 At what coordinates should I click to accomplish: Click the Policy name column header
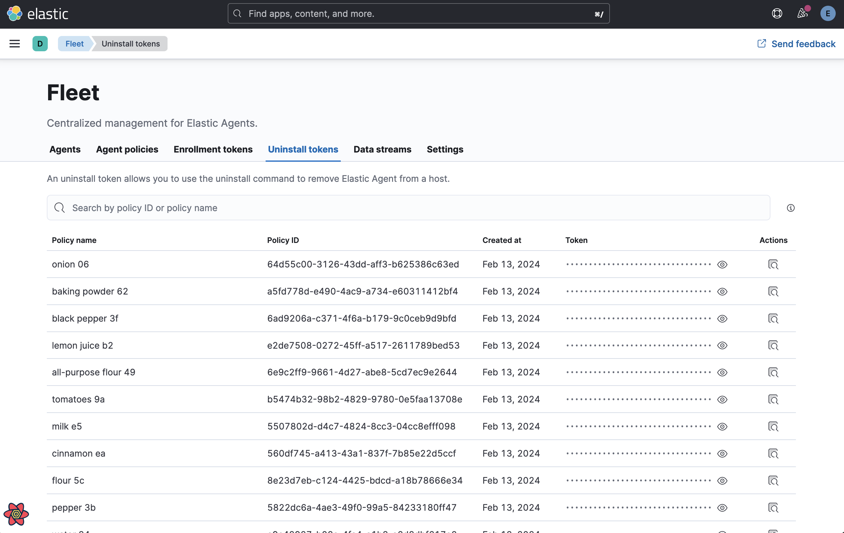[74, 240]
